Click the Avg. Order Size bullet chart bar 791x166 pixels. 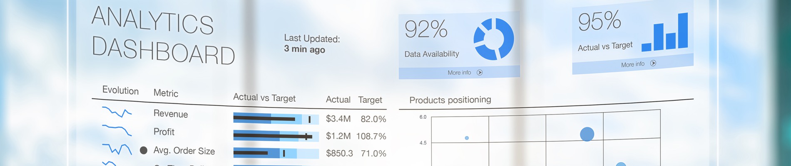coord(276,153)
